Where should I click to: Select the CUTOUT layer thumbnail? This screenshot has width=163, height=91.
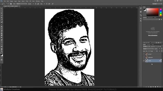tap(146, 54)
